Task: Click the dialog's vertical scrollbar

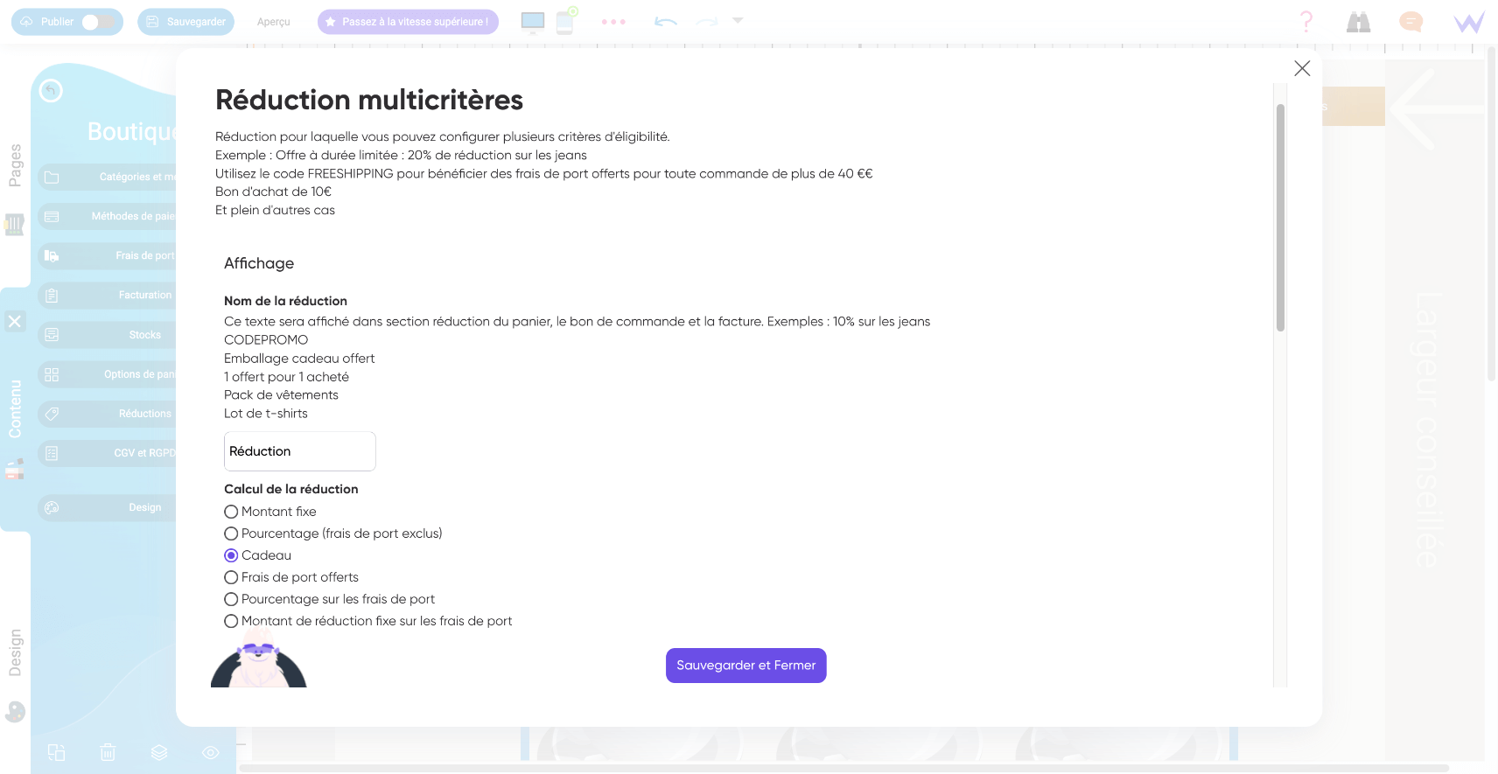Action: 1280,219
